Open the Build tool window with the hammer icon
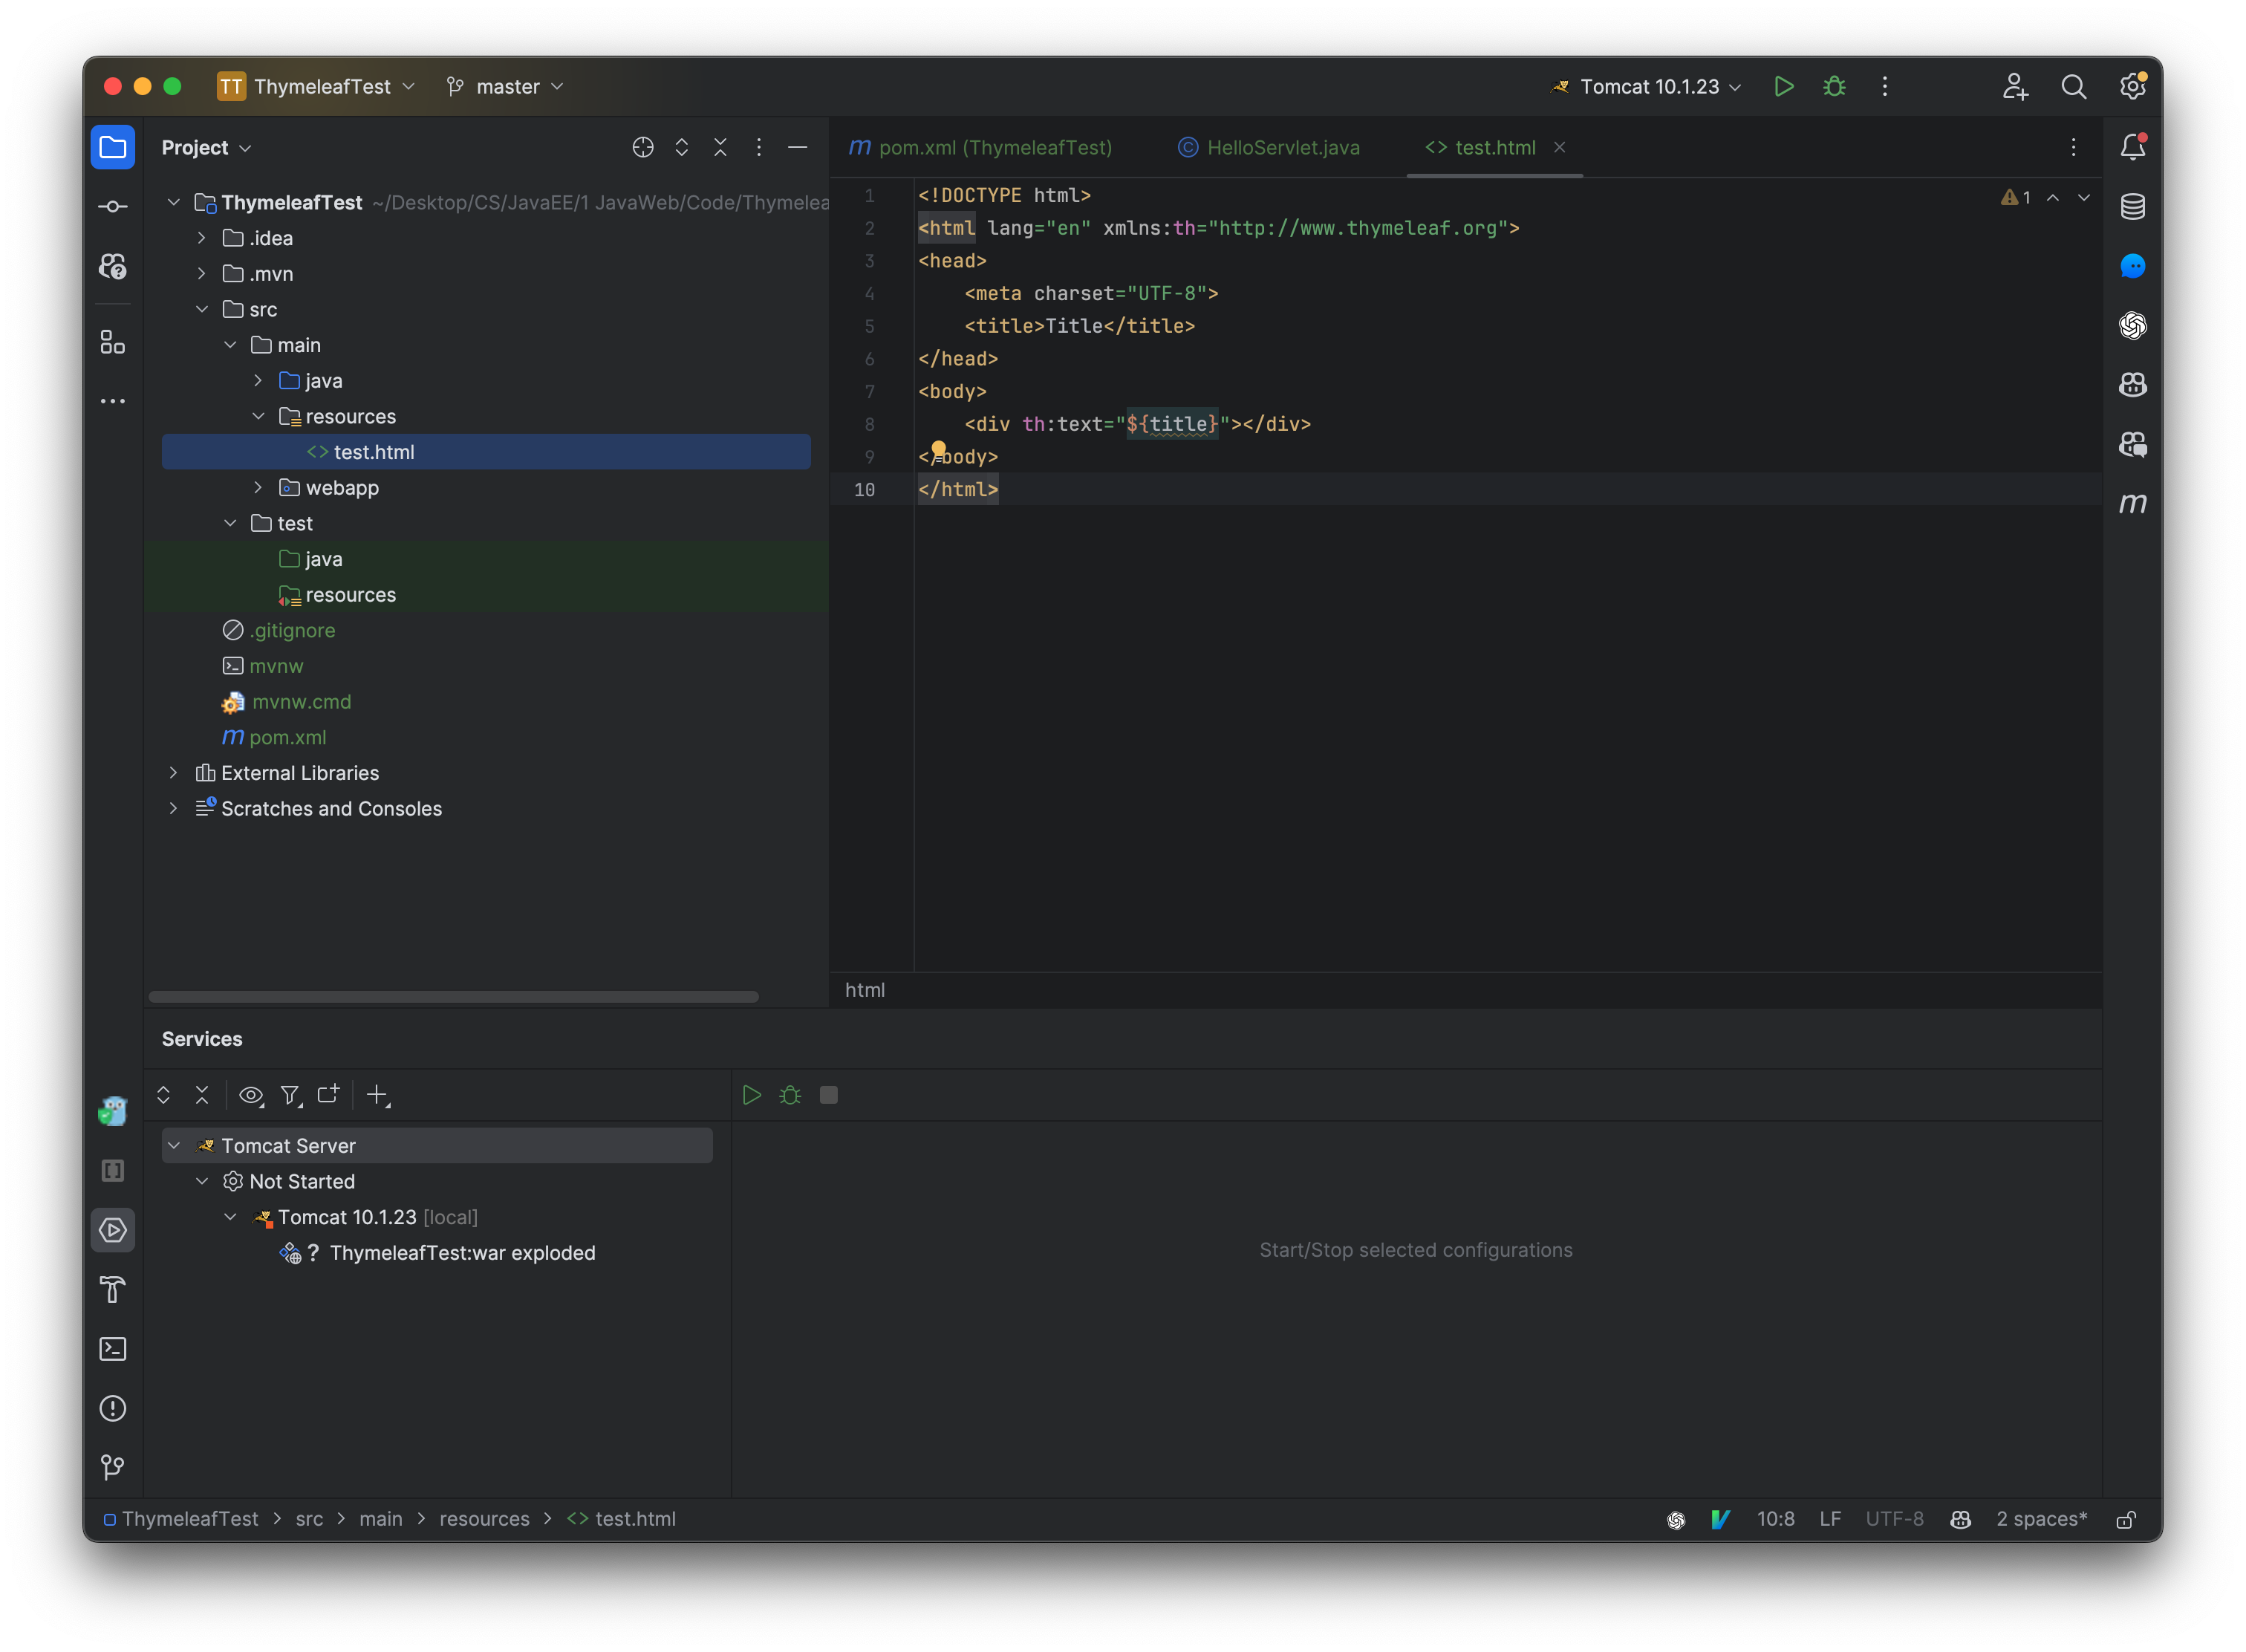 coord(112,1290)
